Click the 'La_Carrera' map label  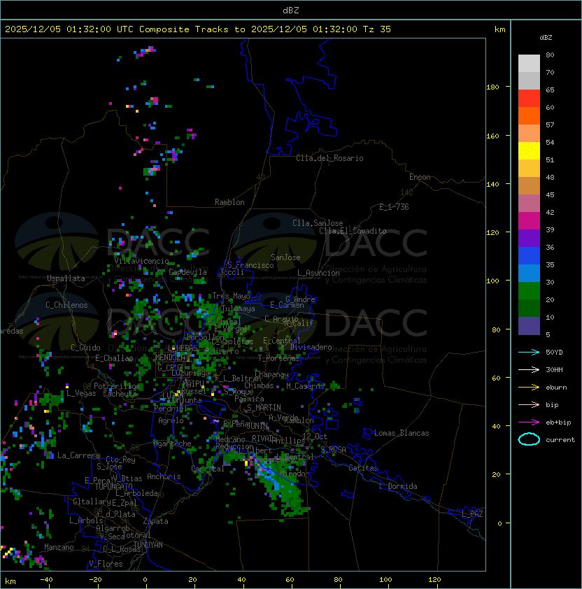coord(78,455)
